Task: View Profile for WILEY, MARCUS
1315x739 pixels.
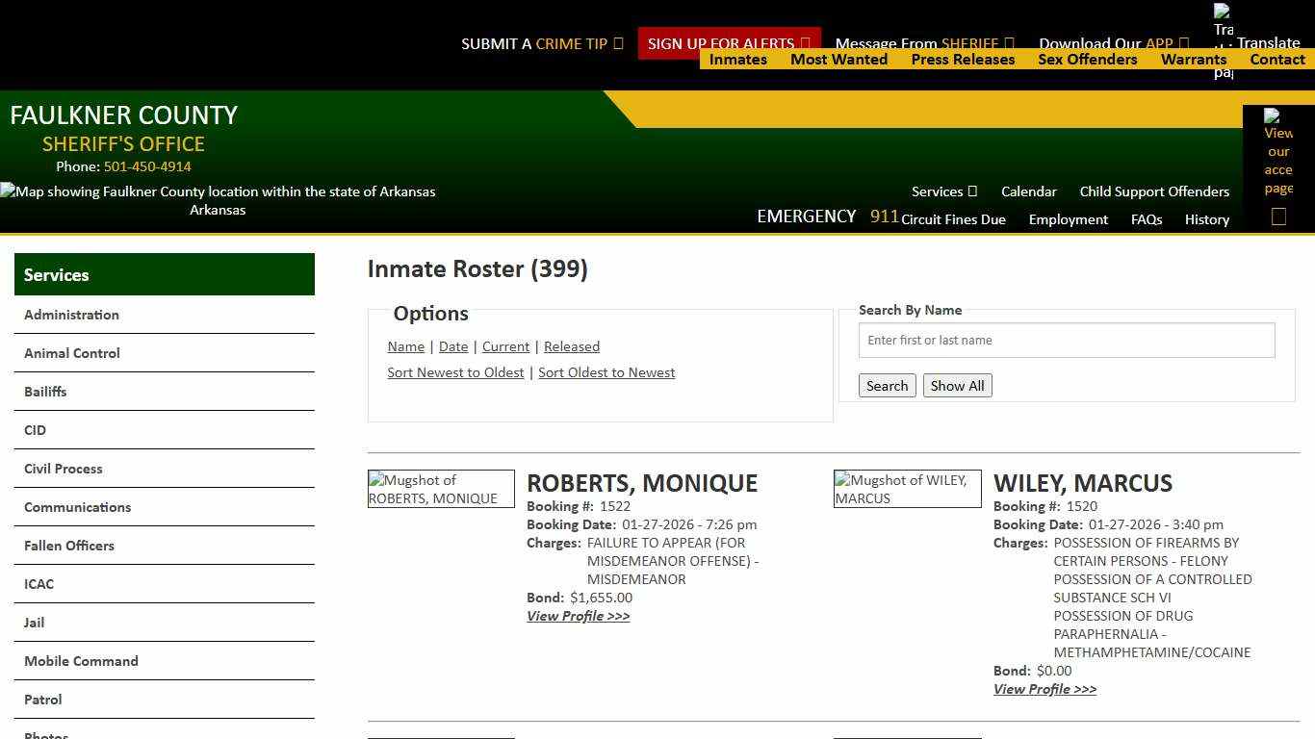Action: (x=1045, y=689)
